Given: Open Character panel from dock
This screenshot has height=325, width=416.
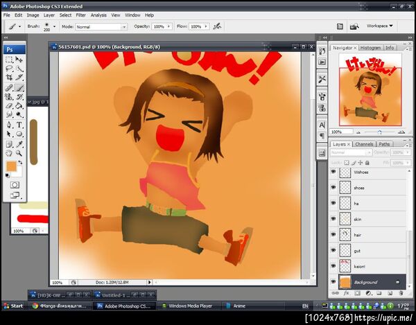Looking at the screenshot, I should click(322, 125).
